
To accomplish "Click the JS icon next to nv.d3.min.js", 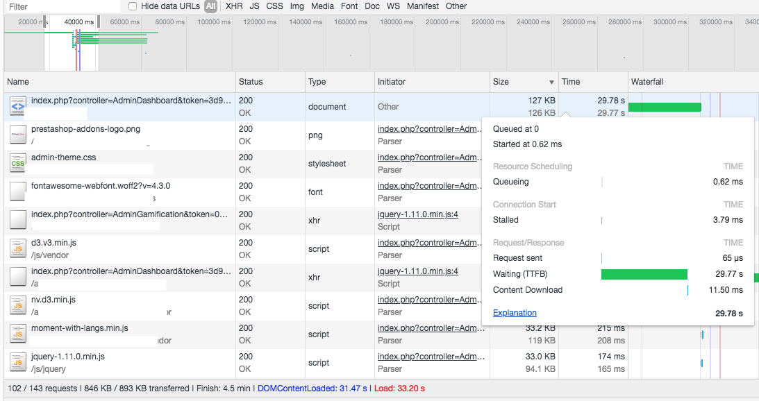I will click(18, 306).
